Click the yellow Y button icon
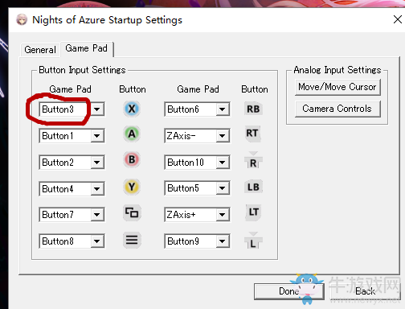The image size is (405, 309). click(132, 187)
